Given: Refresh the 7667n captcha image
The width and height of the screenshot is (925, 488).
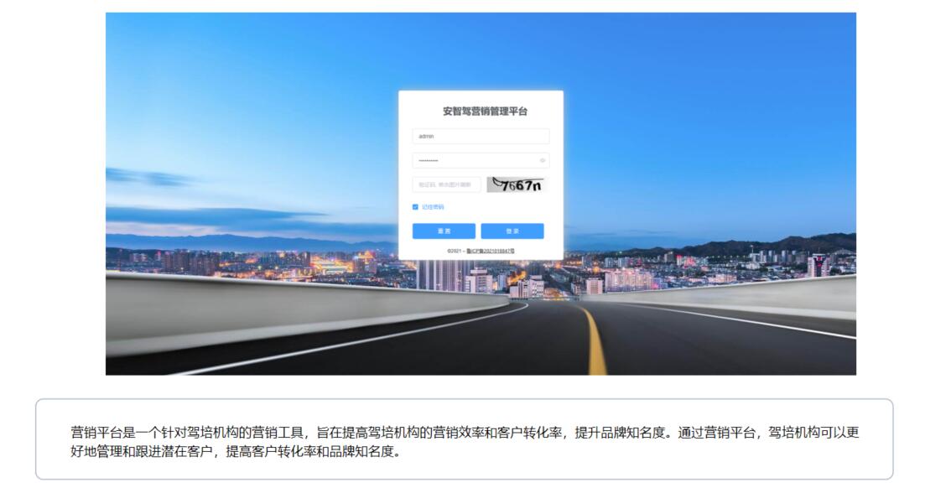Looking at the screenshot, I should pos(516,184).
